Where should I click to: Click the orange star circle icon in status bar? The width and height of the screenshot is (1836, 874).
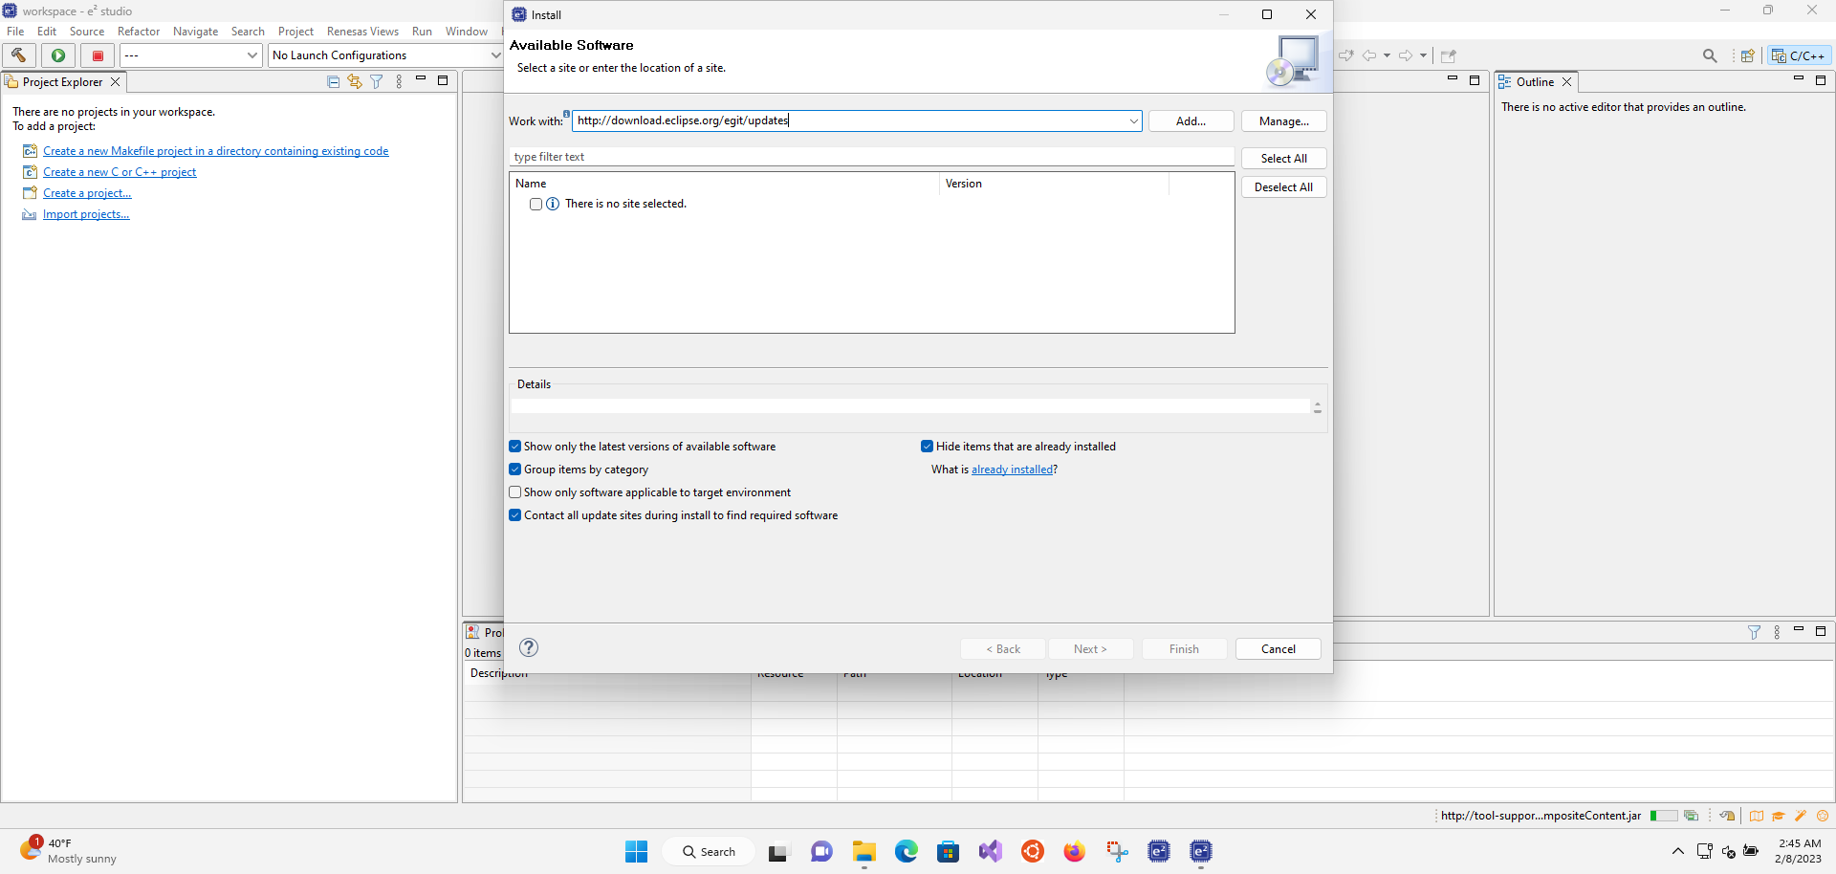tap(1823, 816)
